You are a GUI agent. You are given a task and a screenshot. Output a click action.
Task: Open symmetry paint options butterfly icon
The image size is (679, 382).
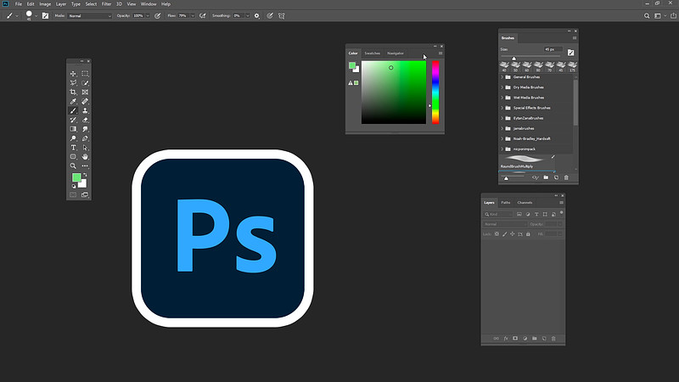282,15
